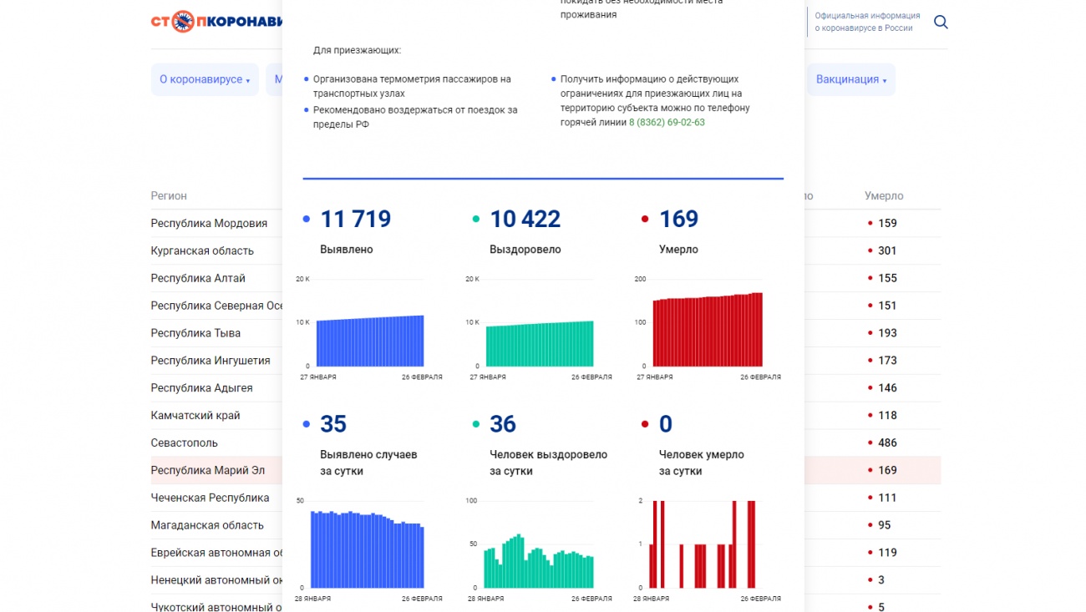This screenshot has height=612, width=1086.
Task: Click the "Регион" column header
Action: [x=169, y=196]
